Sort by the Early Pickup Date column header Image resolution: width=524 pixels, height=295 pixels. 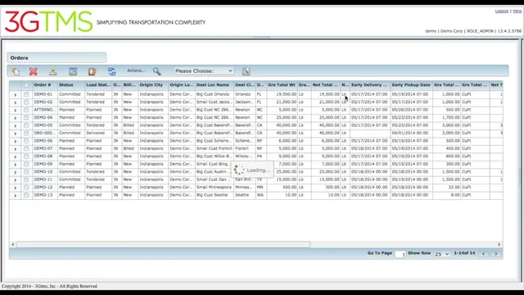point(411,85)
